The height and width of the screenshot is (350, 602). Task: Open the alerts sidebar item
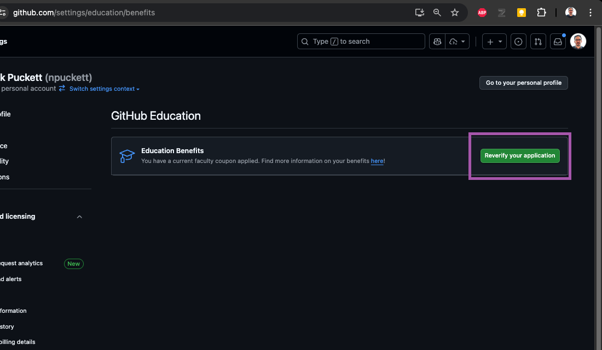pos(11,279)
